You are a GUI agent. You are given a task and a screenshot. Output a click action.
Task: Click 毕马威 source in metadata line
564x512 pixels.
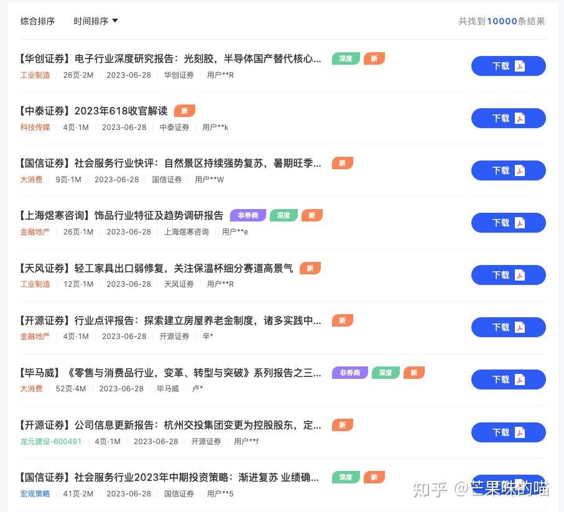[x=168, y=388]
